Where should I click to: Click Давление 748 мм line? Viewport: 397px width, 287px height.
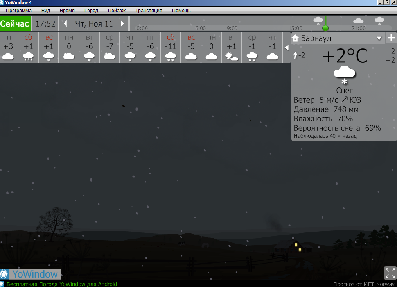coord(326,109)
